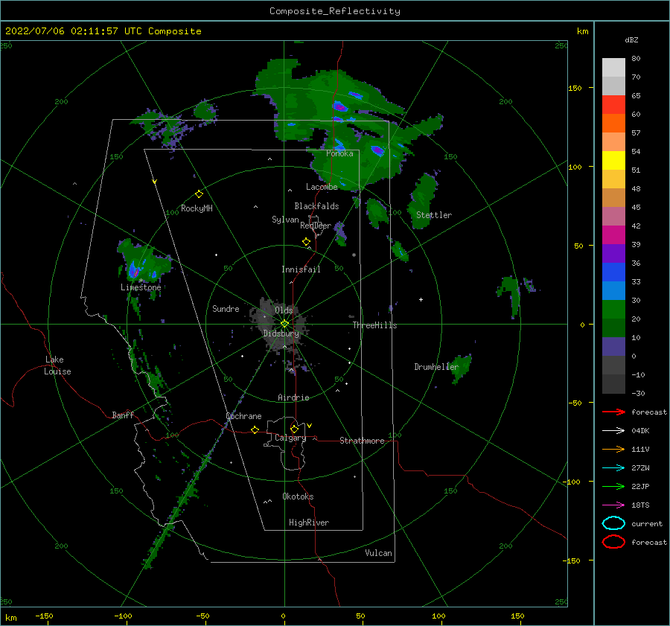This screenshot has height=626, width=670.
Task: Click the dBZ legend heading
Action: (631, 39)
